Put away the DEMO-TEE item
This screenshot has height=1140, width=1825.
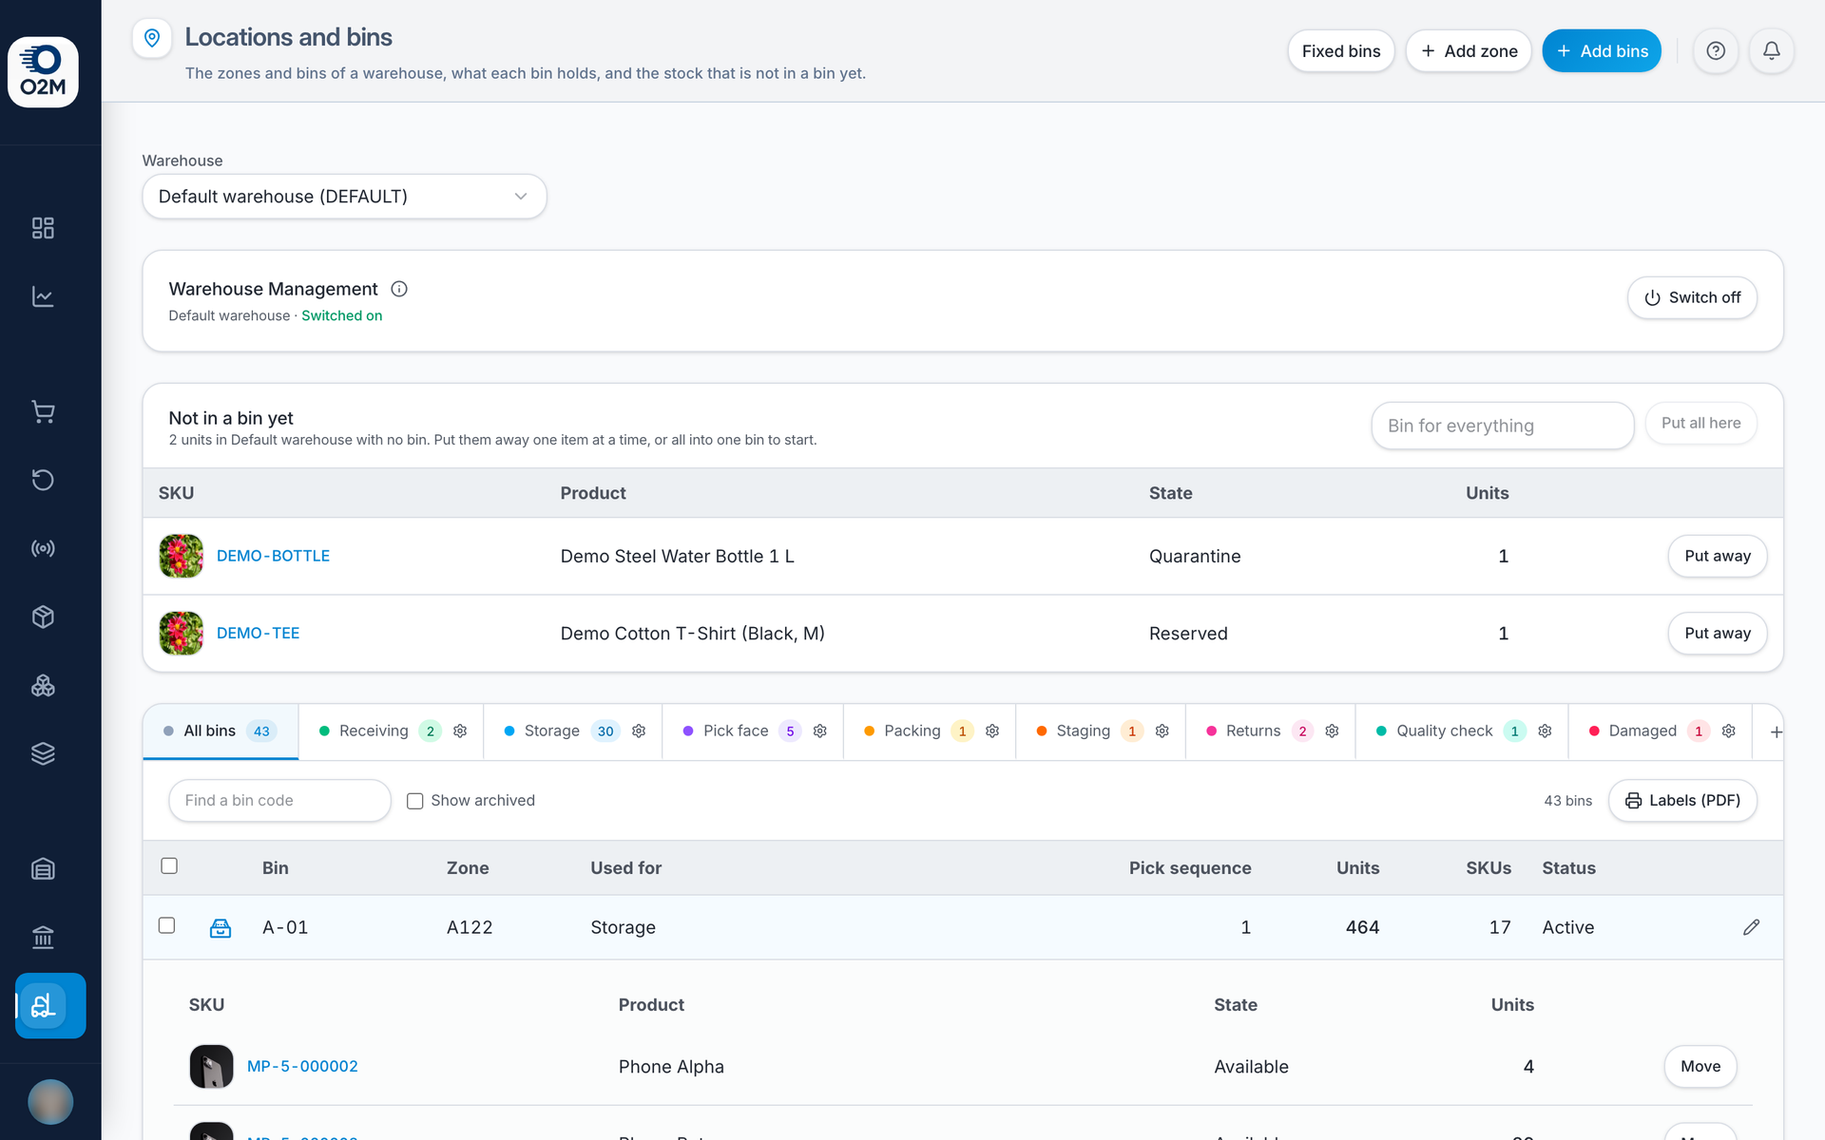(1717, 634)
